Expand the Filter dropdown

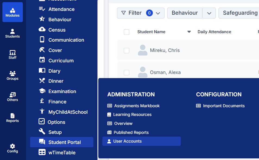pos(158,13)
